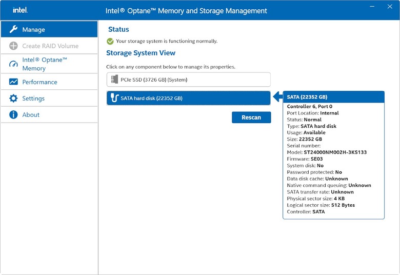Image resolution: width=400 pixels, height=275 pixels.
Task: Click the storage system functioning normally message
Action: pos(167,41)
